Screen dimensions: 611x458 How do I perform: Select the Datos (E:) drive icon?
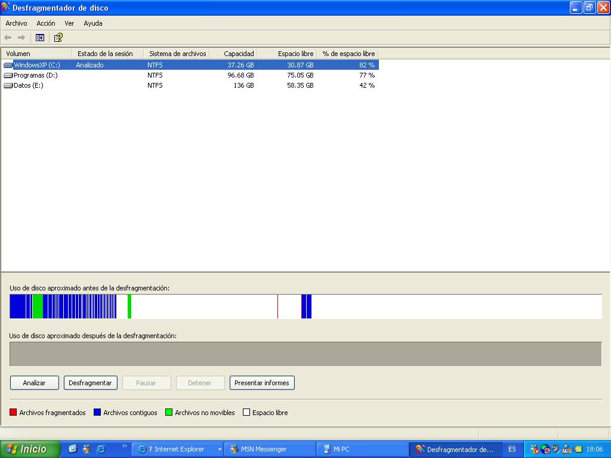(x=8, y=86)
